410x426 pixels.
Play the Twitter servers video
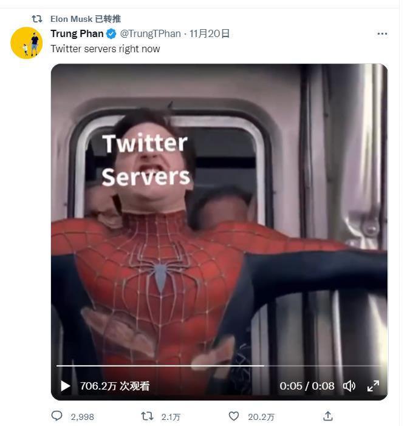tap(65, 386)
